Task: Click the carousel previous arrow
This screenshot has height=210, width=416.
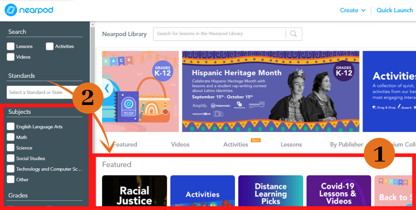Action: click(x=108, y=88)
